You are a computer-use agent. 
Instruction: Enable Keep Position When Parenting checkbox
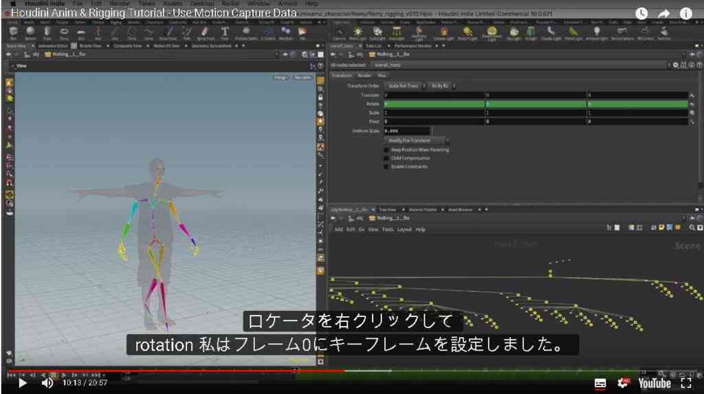[x=386, y=150]
